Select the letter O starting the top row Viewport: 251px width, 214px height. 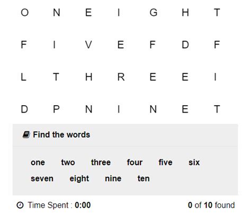pyautogui.click(x=24, y=13)
